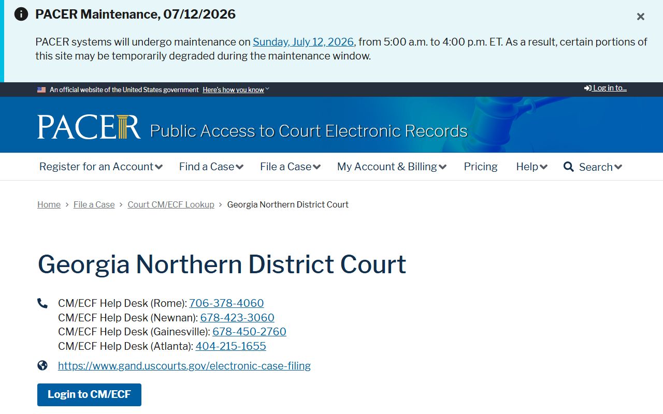Click the Login to CM/ECF button
The image size is (663, 414).
click(x=89, y=395)
